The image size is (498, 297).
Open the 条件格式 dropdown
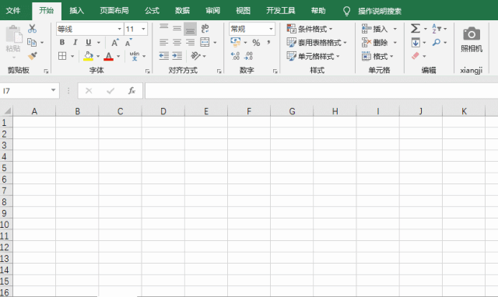click(x=310, y=29)
